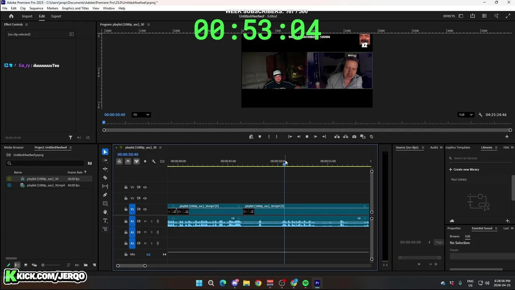Open the timeline sequence panel menu
Screen dimensions: 515x290
pyautogui.click(x=160, y=147)
